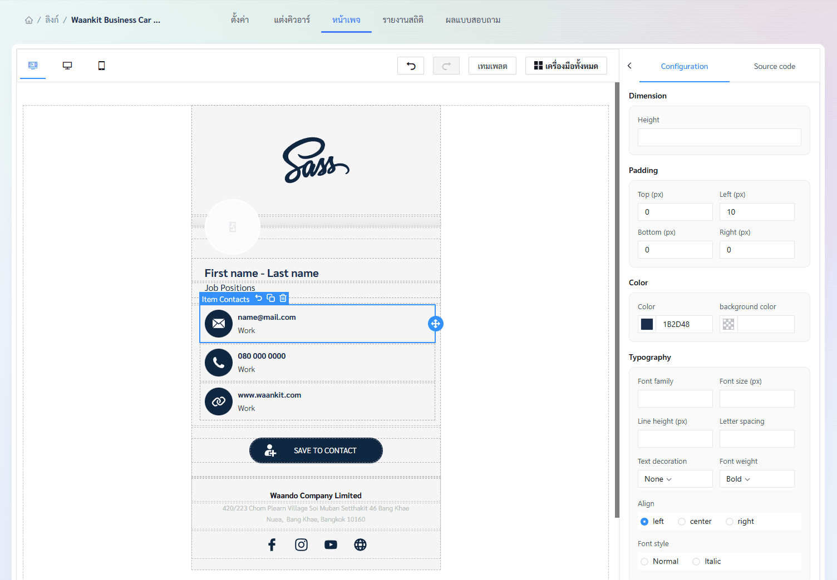Click the SAVE TO CONTACT button

[x=316, y=450]
